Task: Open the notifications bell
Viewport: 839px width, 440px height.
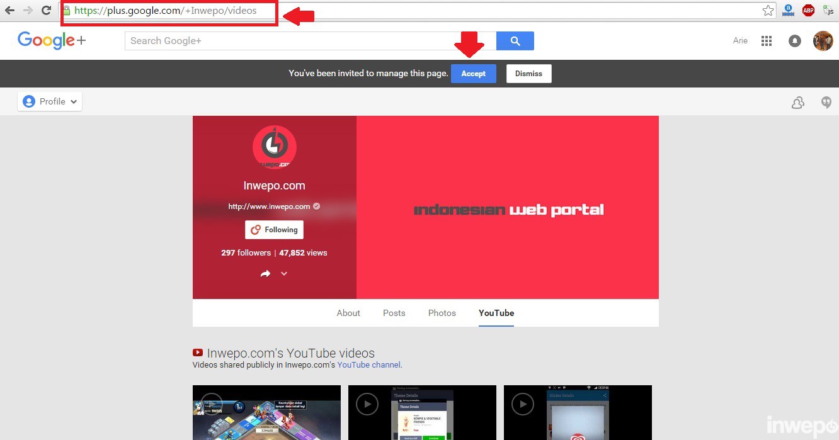Action: coord(795,41)
